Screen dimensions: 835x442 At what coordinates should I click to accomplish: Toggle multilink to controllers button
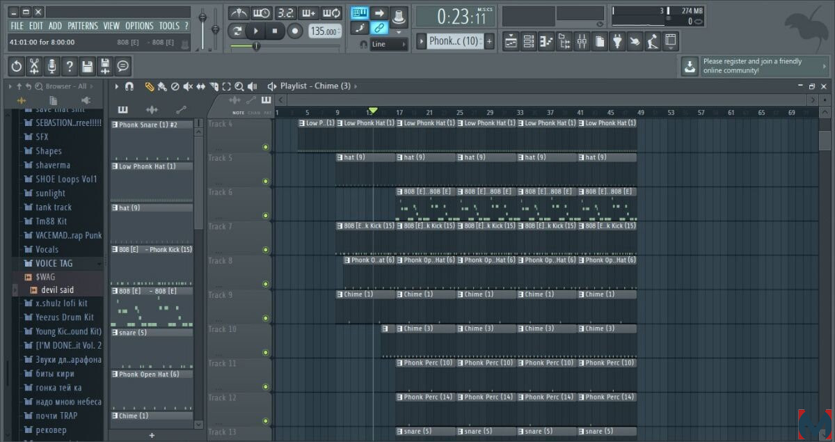pos(379,29)
